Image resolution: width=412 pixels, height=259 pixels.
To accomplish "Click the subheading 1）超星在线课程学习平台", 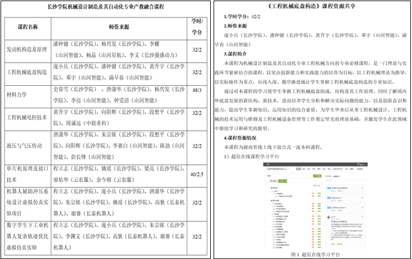I will (x=252, y=156).
